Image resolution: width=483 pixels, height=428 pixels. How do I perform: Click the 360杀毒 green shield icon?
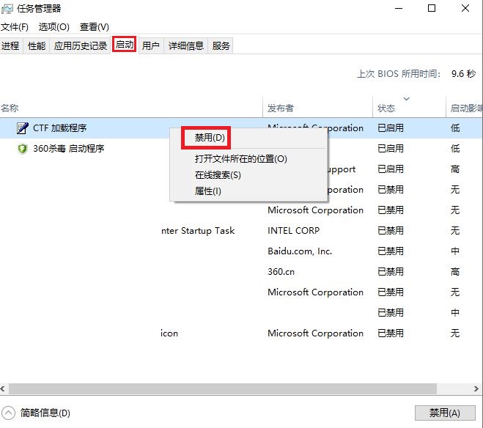point(22,149)
